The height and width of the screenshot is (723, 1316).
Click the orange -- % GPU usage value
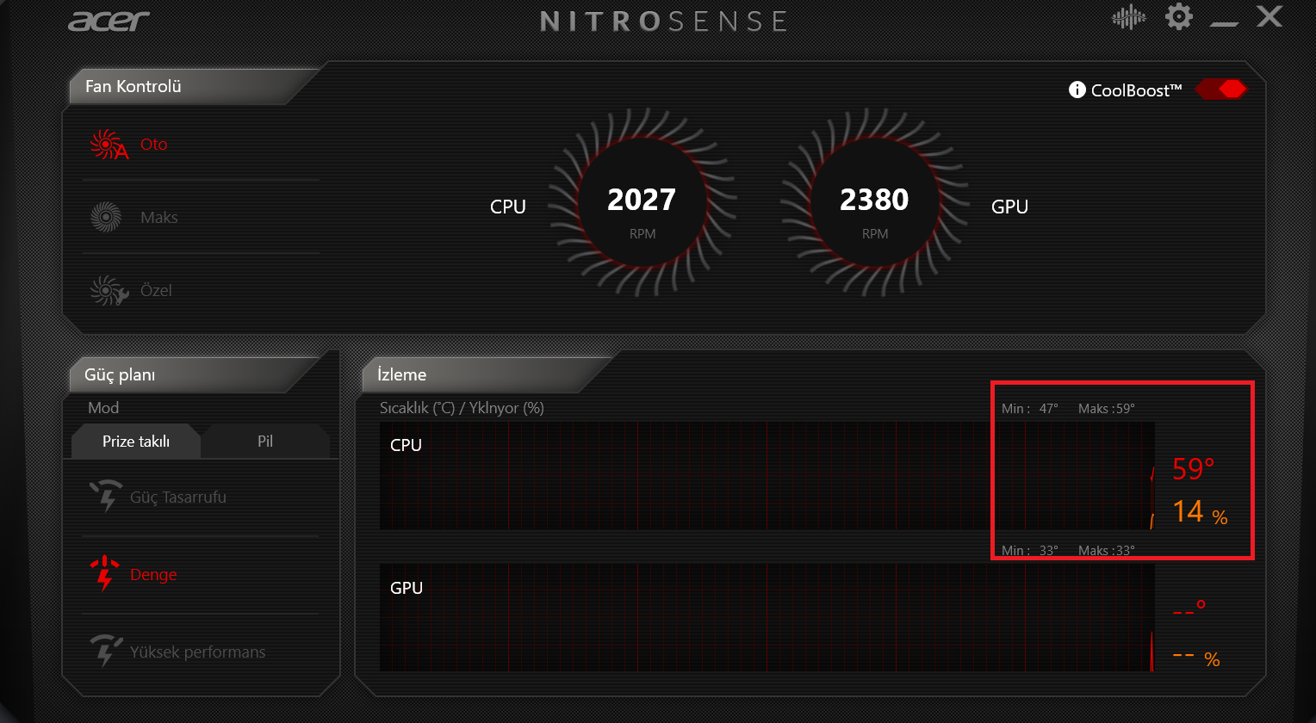tap(1196, 658)
